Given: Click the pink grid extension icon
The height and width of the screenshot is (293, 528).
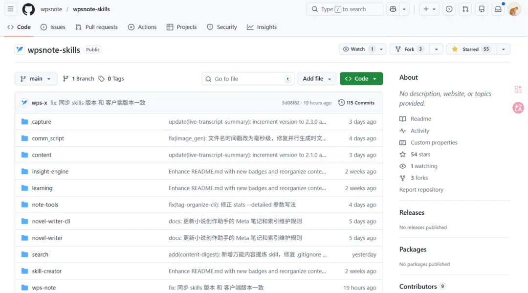Looking at the screenshot, I should pos(518,89).
